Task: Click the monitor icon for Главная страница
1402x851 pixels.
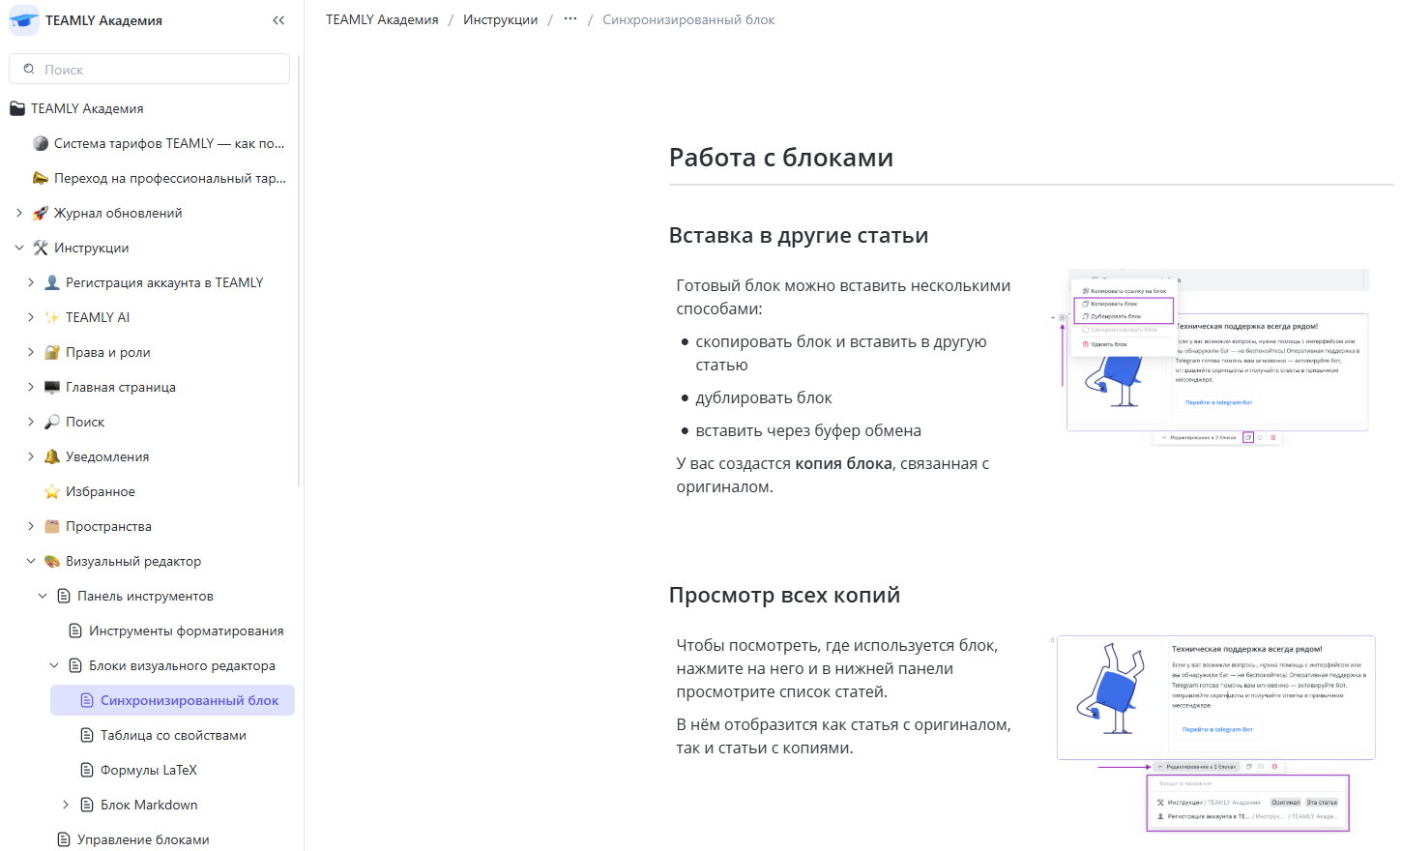Action: (x=52, y=387)
